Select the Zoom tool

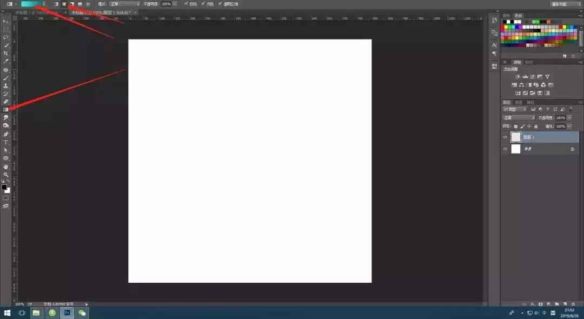point(5,174)
